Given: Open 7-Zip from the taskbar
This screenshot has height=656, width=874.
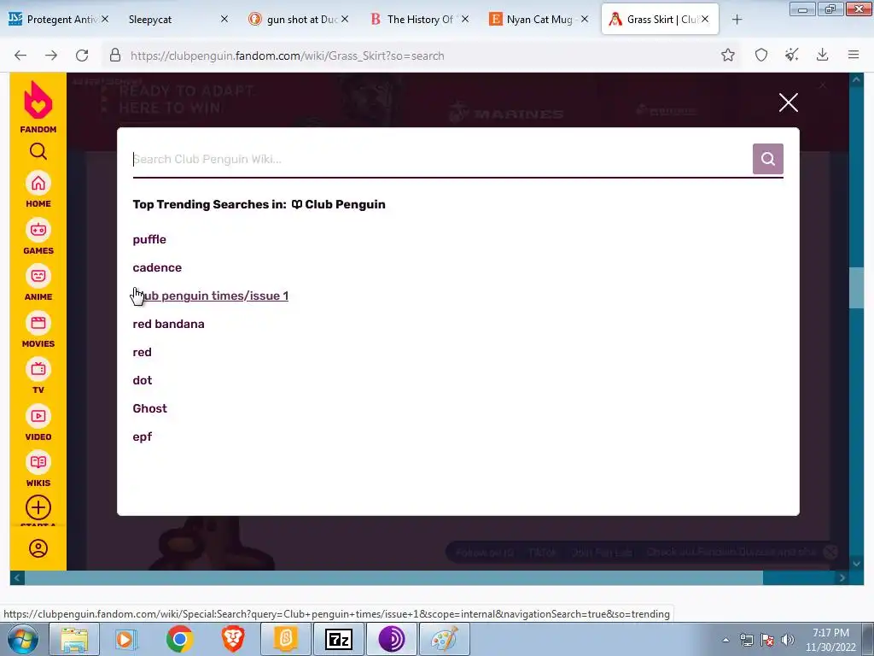Looking at the screenshot, I should point(338,639).
